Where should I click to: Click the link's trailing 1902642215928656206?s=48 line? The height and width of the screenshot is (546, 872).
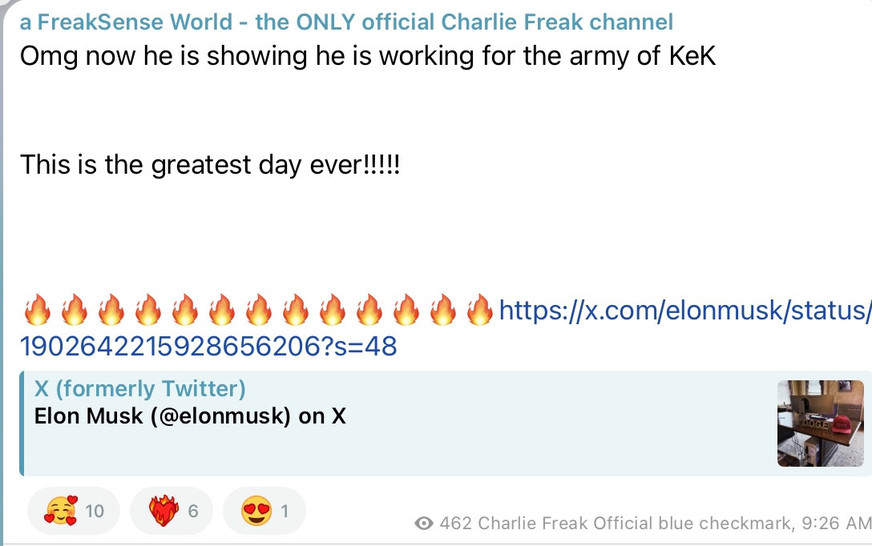coord(208,346)
